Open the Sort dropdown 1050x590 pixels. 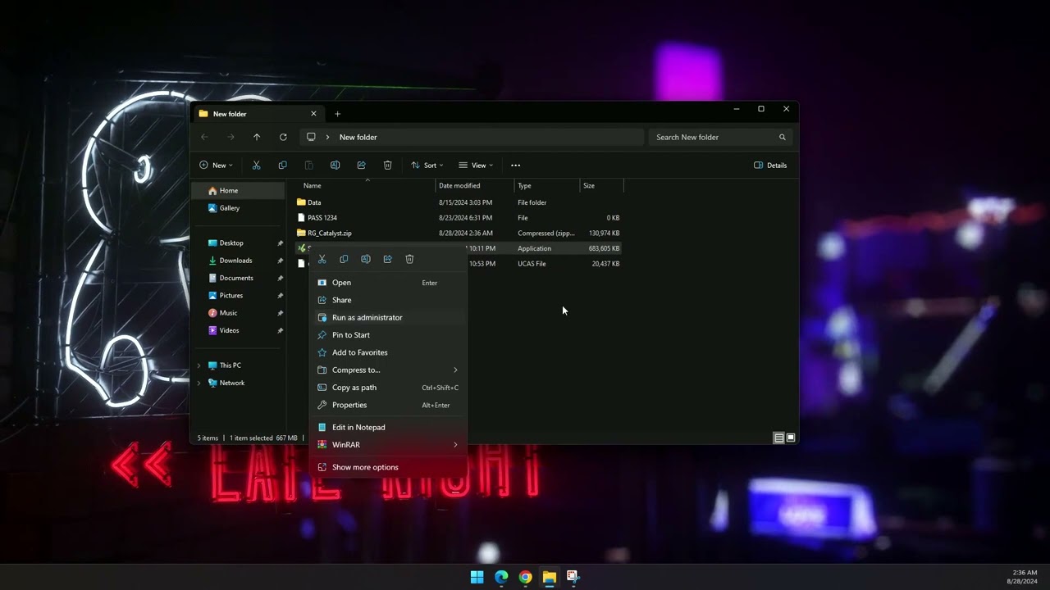point(427,165)
